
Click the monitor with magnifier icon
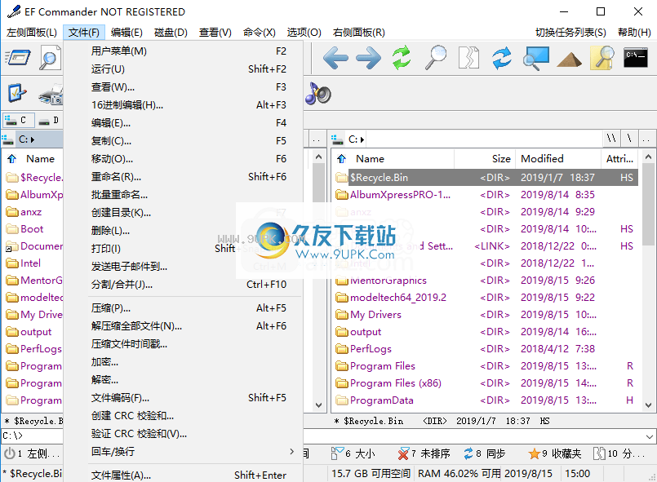tap(535, 58)
